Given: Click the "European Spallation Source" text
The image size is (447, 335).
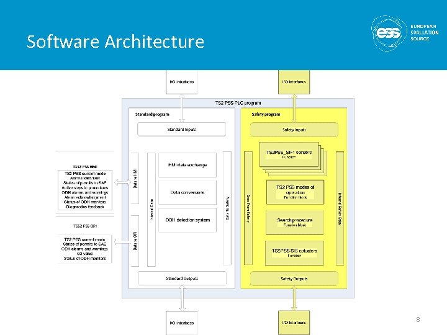Looking at the screenshot, I should pos(424,32).
